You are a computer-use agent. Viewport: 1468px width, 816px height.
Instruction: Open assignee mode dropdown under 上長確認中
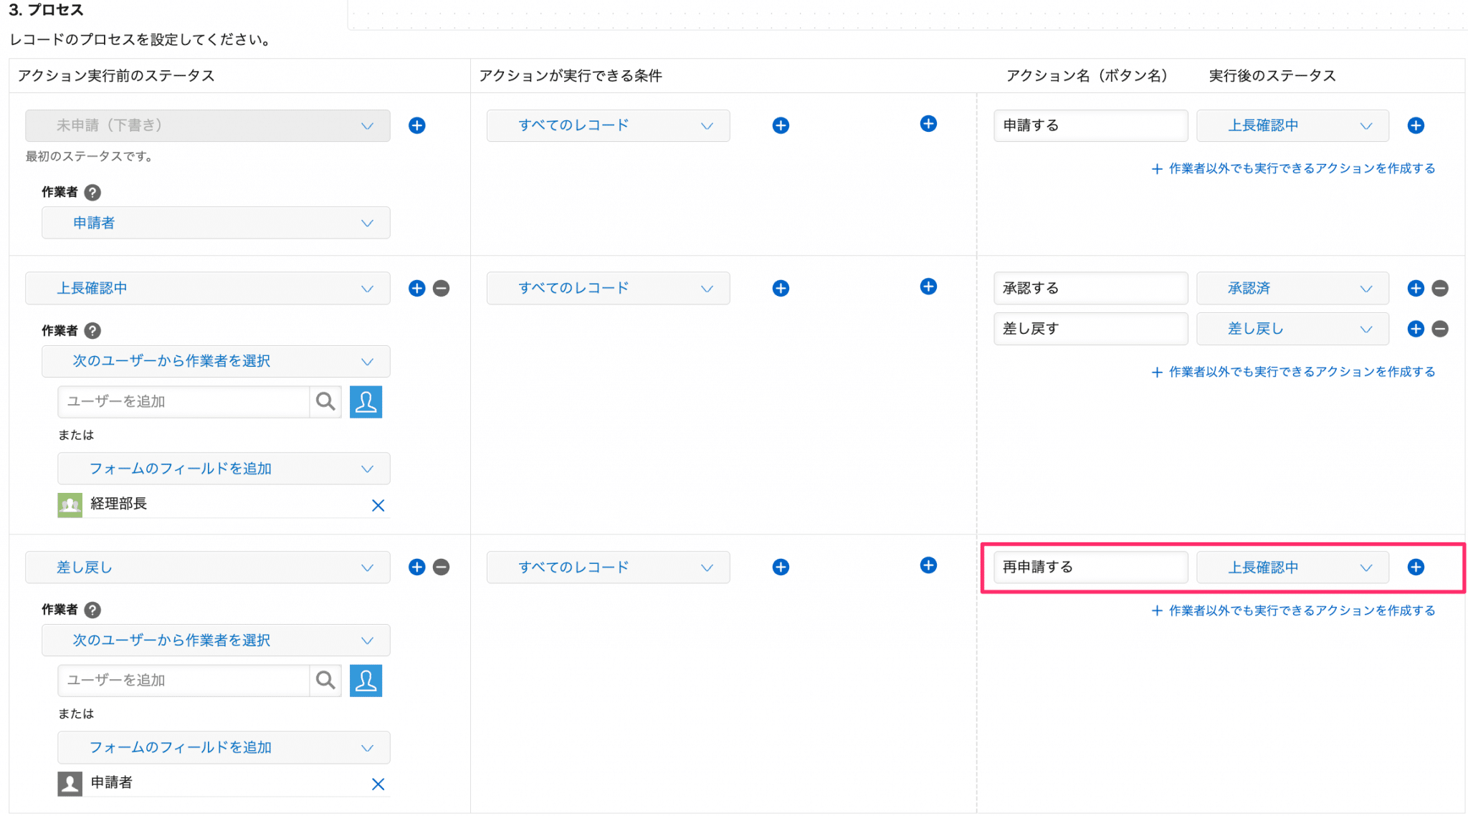point(216,361)
